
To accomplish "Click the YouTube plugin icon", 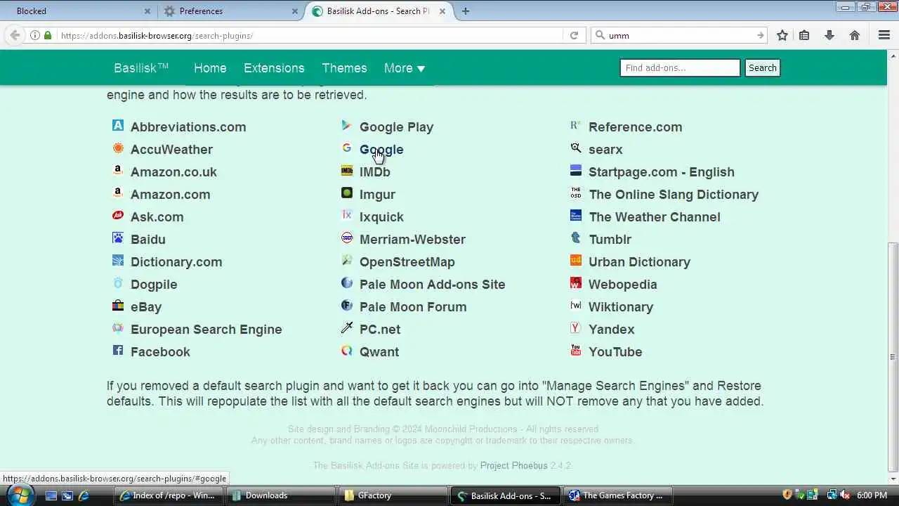I will point(576,351).
